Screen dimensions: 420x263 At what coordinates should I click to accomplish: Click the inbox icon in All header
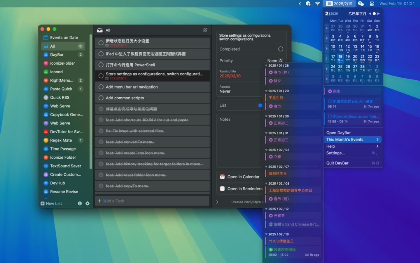[x=100, y=30]
